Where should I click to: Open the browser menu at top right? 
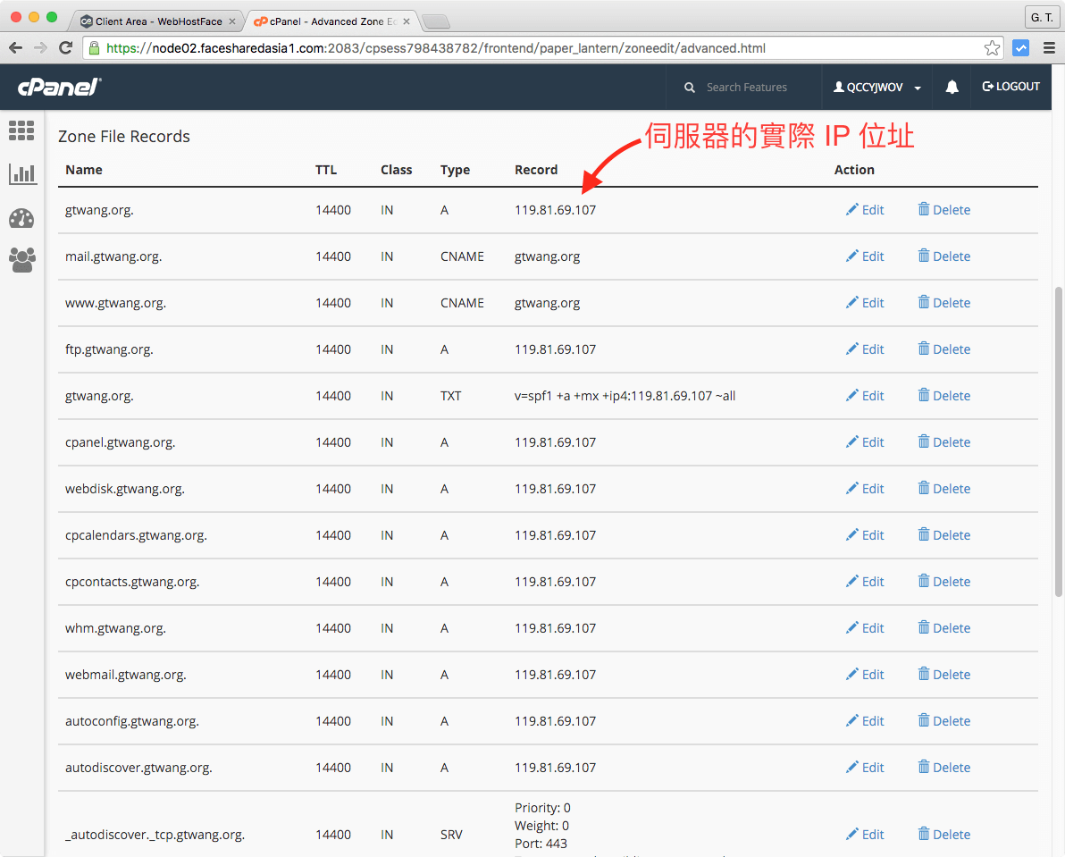1048,47
